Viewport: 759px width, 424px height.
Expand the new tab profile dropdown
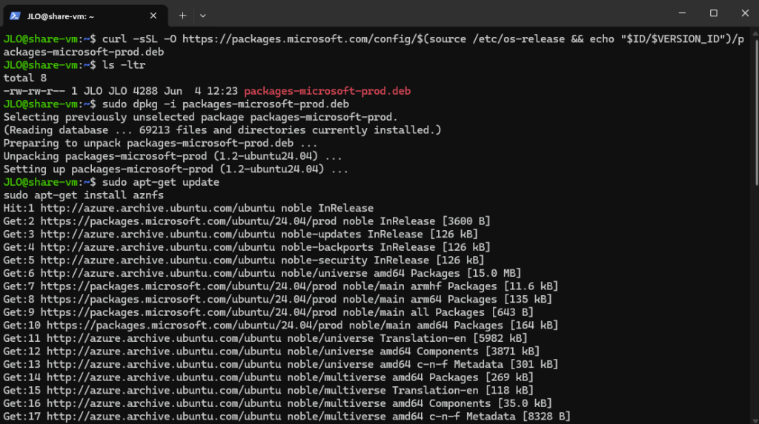pyautogui.click(x=203, y=16)
